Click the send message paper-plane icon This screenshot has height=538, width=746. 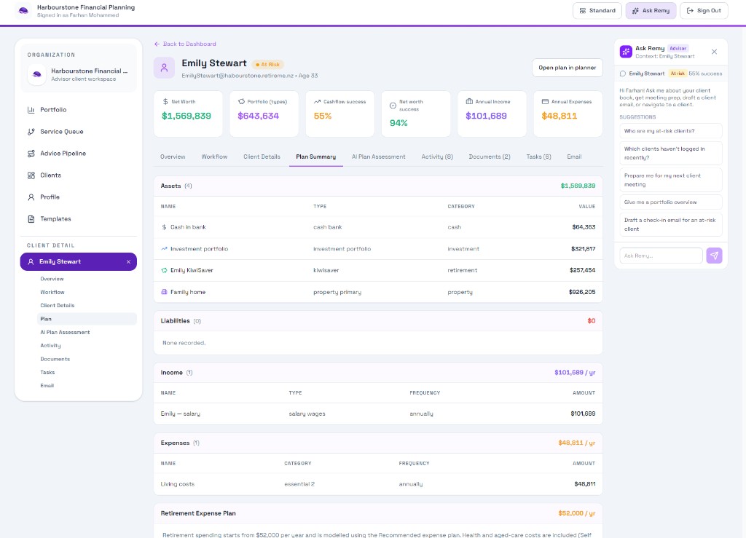pos(714,256)
